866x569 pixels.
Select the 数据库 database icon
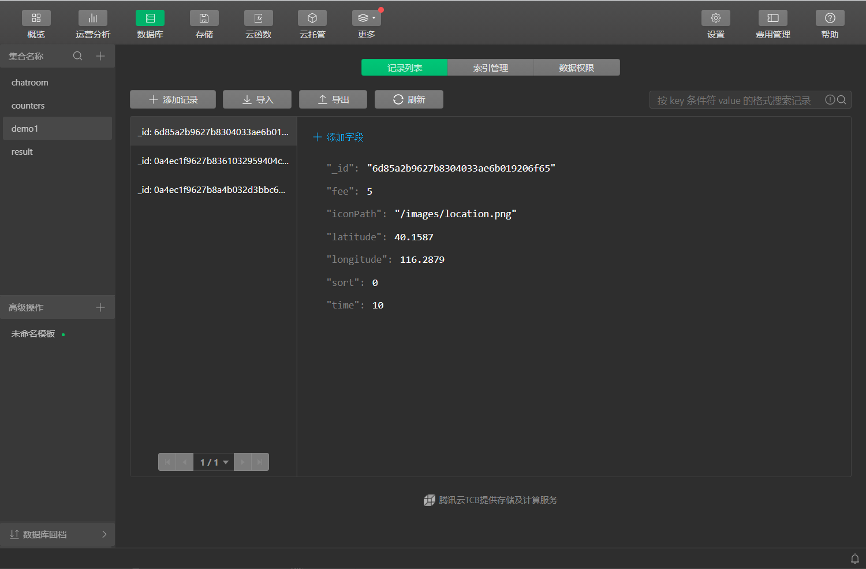[x=150, y=18]
